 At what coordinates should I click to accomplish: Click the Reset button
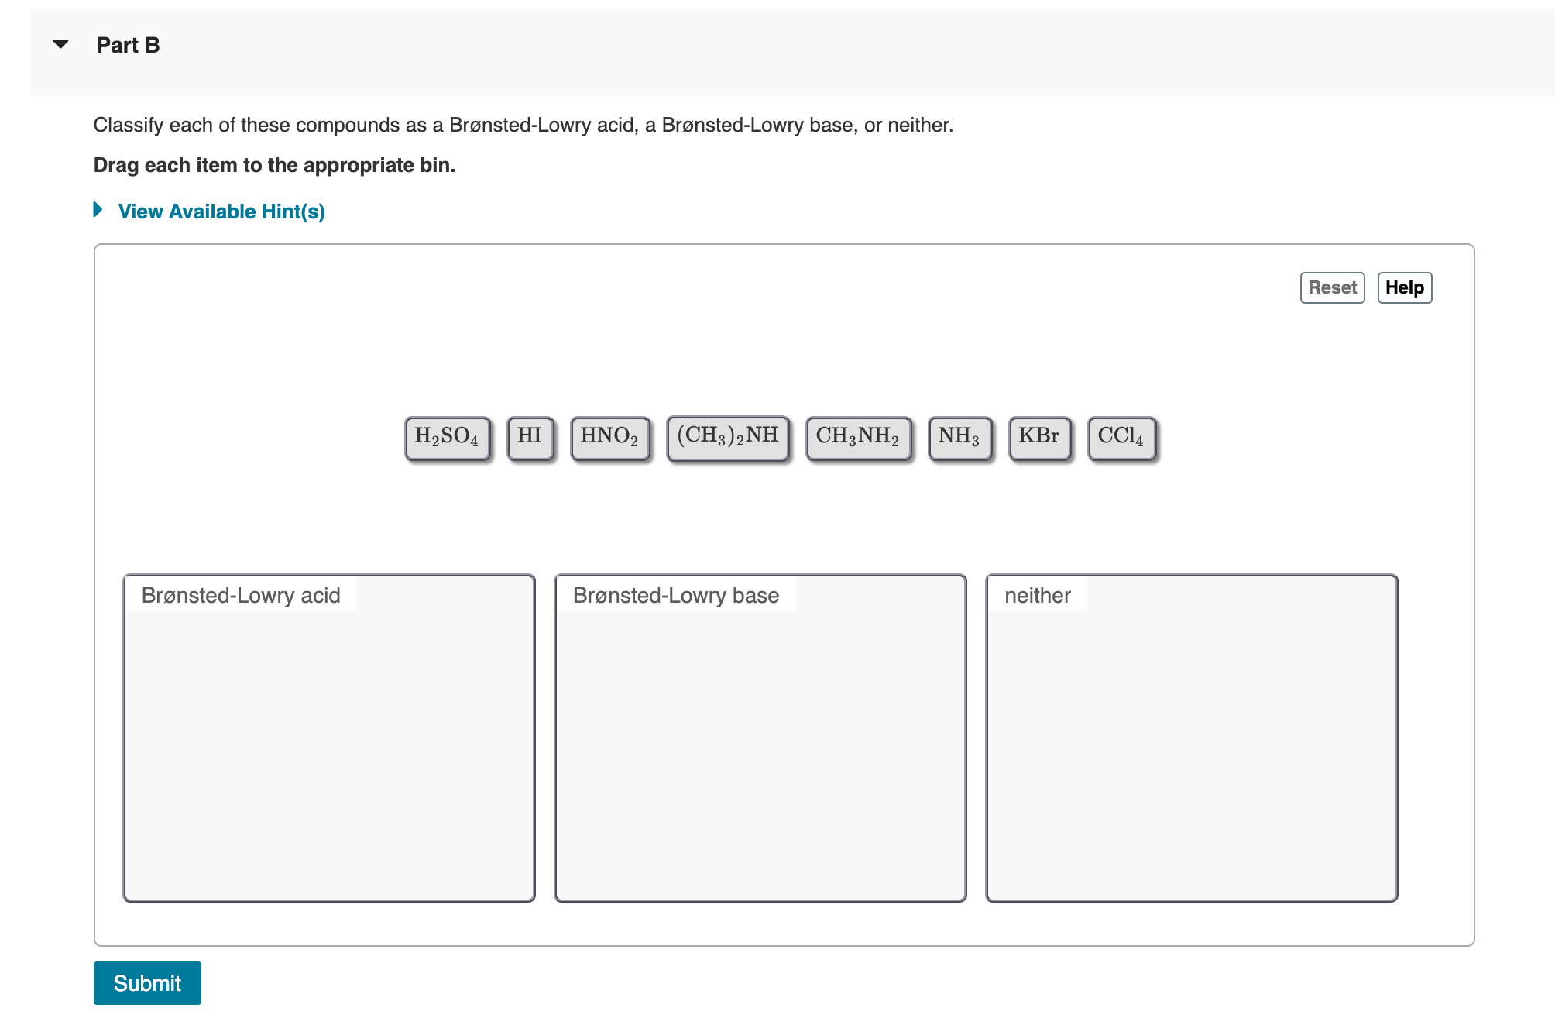[x=1332, y=287]
